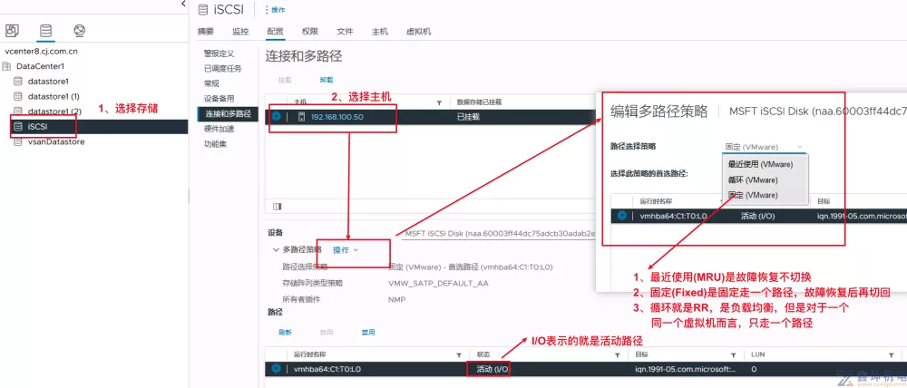Filter the 运行时名称 column in the paths table
The image size is (907, 388).
tap(459, 354)
